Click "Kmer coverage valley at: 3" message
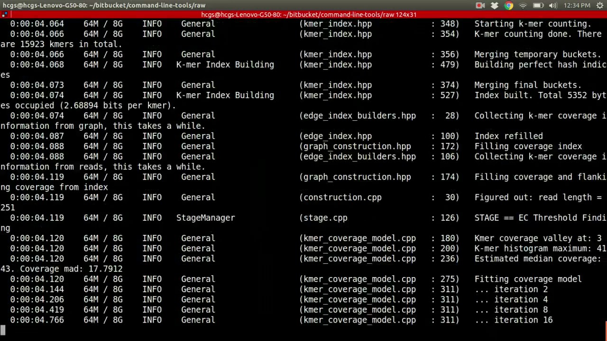Image resolution: width=607 pixels, height=341 pixels. pyautogui.click(x=538, y=238)
